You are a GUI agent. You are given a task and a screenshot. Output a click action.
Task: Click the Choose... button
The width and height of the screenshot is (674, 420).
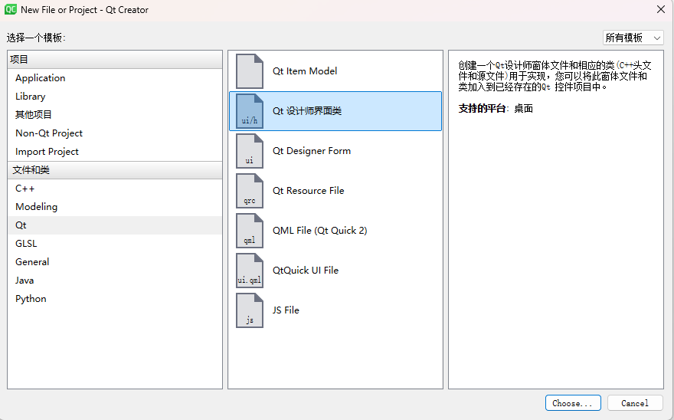[573, 403]
